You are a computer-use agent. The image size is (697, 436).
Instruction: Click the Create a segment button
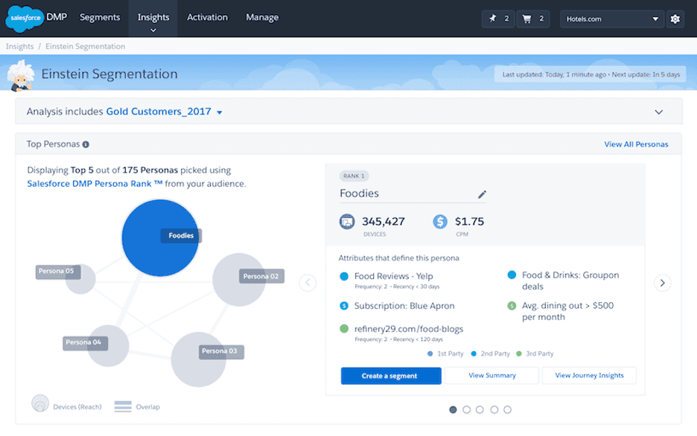coord(390,376)
